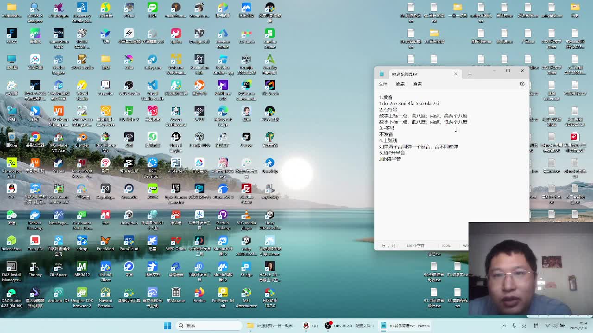593x333 pixels.
Task: Launch Firefox from desktop
Action: [199, 293]
